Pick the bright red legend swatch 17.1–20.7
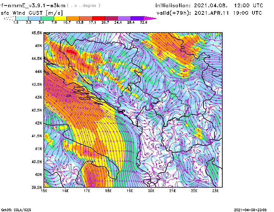The width and height of the screenshot is (274, 212). coord(99,18)
